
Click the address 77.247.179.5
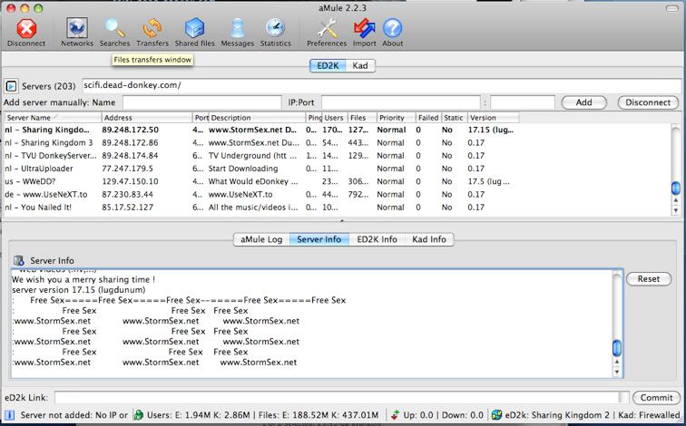tap(127, 169)
